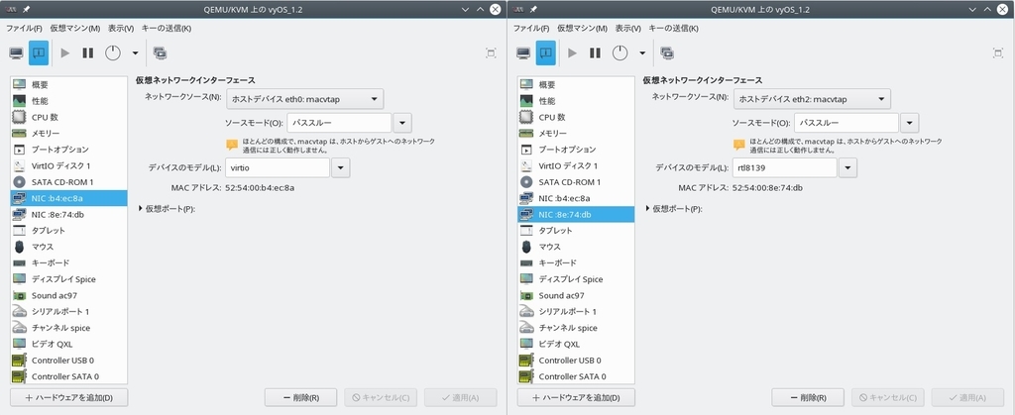1015x415 pixels.
Task: Click 削除 button in right window
Action: coord(809,397)
